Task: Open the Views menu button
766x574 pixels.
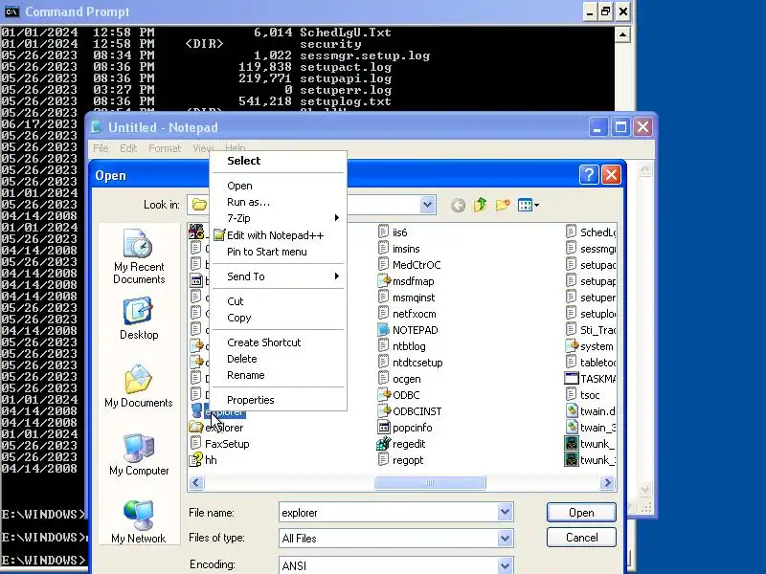Action: pyautogui.click(x=529, y=205)
